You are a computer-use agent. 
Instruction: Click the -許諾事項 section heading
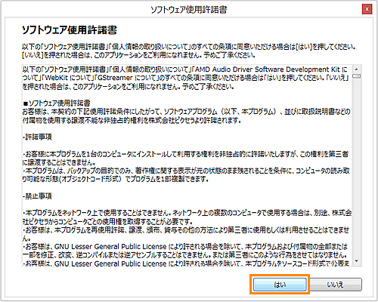click(37, 137)
